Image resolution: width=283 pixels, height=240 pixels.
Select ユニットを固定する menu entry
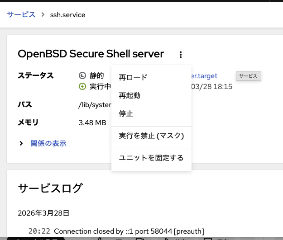pyautogui.click(x=151, y=158)
